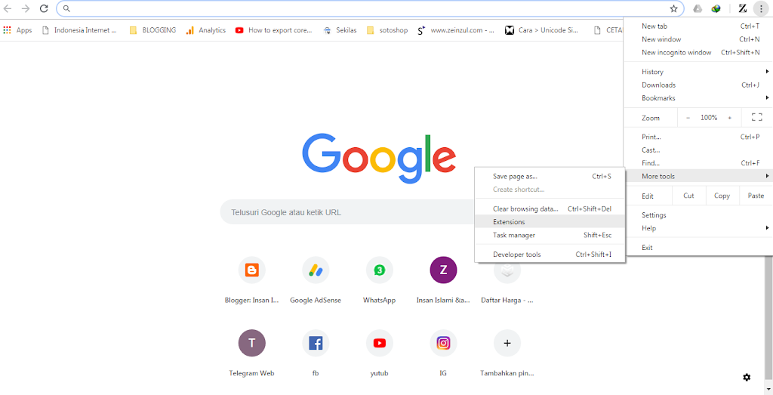The width and height of the screenshot is (773, 395).
Task: Expand the More tools submenu
Action: click(x=698, y=176)
